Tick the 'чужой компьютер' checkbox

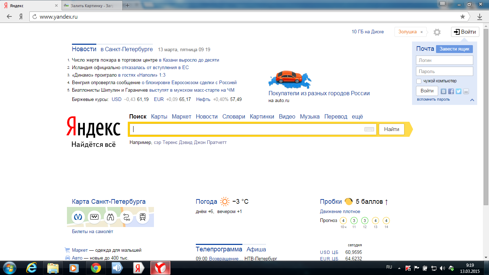pos(419,81)
